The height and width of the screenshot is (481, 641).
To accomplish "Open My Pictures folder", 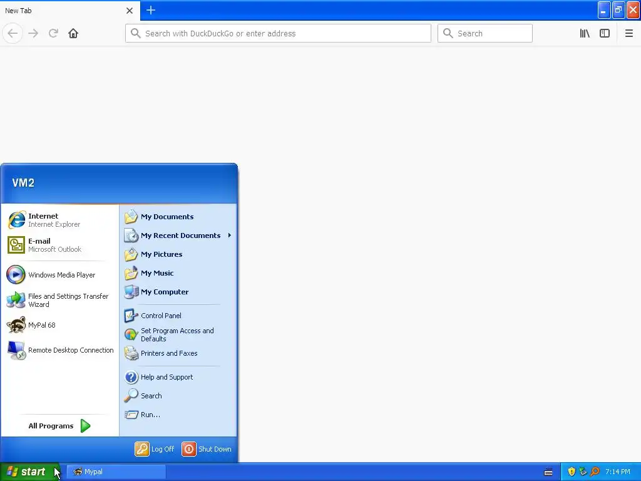I will coord(178,254).
